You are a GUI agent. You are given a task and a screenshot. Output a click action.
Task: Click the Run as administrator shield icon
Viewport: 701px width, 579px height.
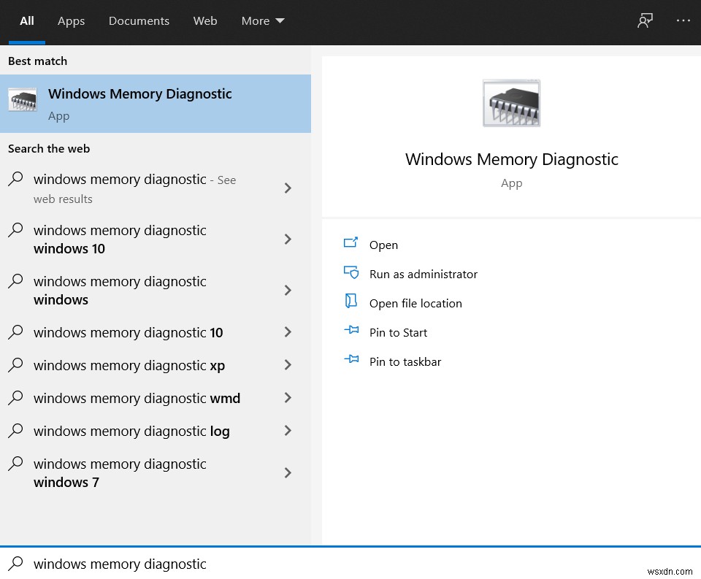(x=351, y=273)
